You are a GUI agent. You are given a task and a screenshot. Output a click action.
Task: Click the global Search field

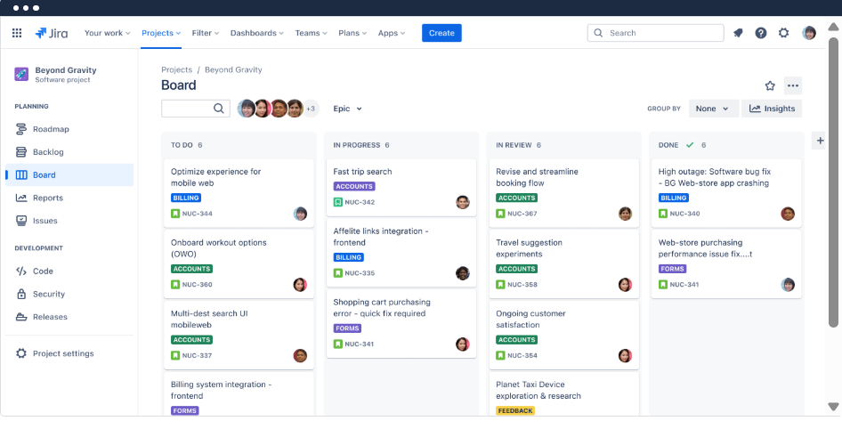(x=656, y=33)
